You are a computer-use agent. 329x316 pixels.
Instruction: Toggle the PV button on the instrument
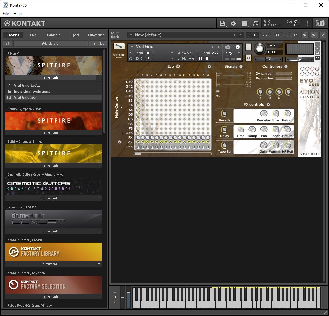tap(317, 58)
